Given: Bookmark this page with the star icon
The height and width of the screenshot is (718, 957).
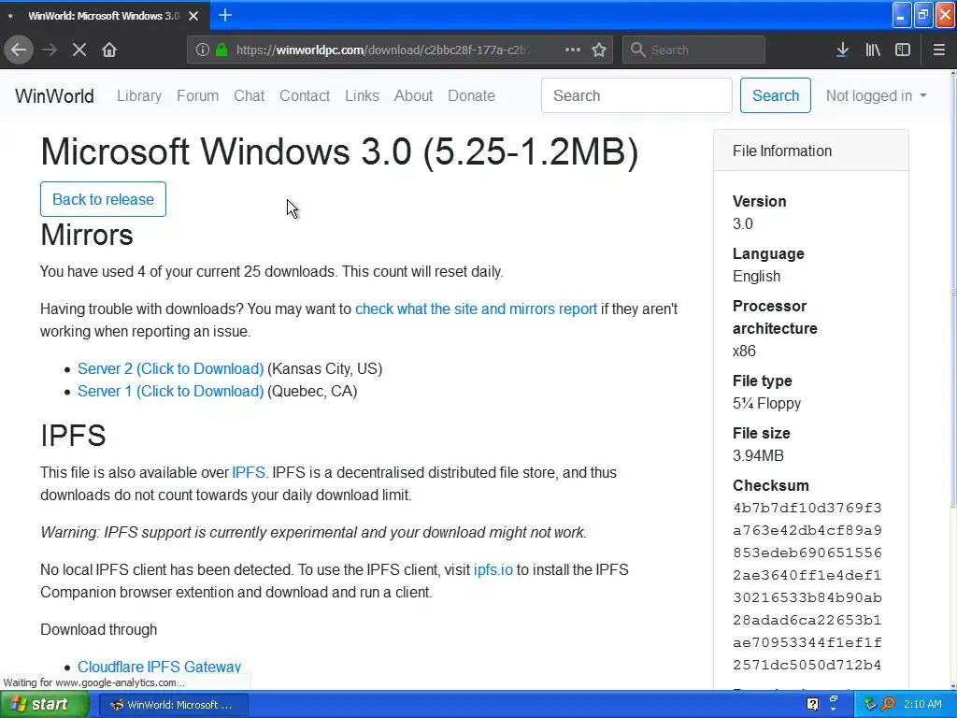Looking at the screenshot, I should point(599,50).
